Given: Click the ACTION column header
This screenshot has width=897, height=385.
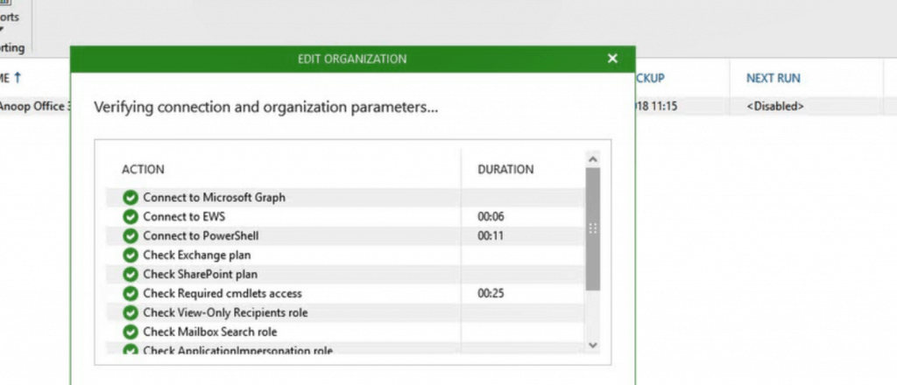Looking at the screenshot, I should pos(143,170).
